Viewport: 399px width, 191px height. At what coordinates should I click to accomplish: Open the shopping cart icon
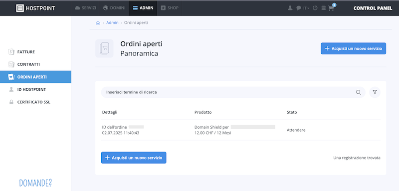pos(331,8)
